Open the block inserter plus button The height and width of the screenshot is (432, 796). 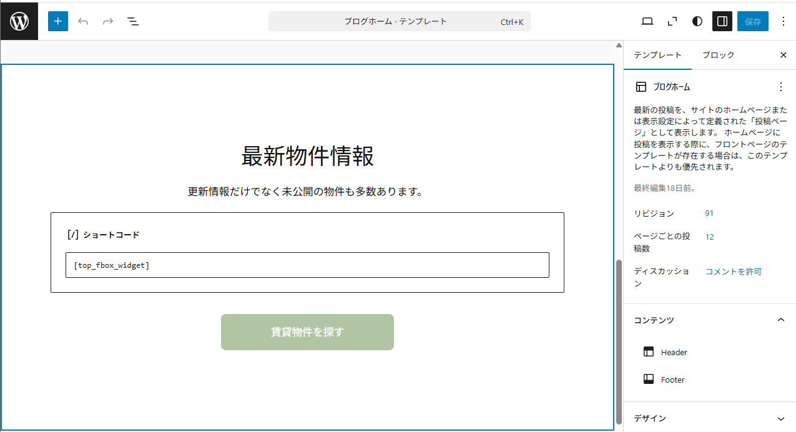pyautogui.click(x=58, y=21)
